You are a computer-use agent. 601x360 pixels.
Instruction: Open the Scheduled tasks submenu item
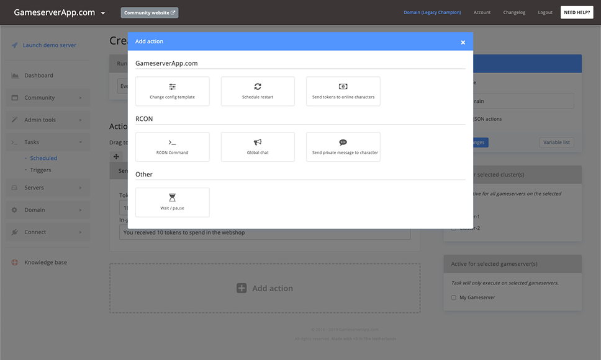tap(43, 158)
